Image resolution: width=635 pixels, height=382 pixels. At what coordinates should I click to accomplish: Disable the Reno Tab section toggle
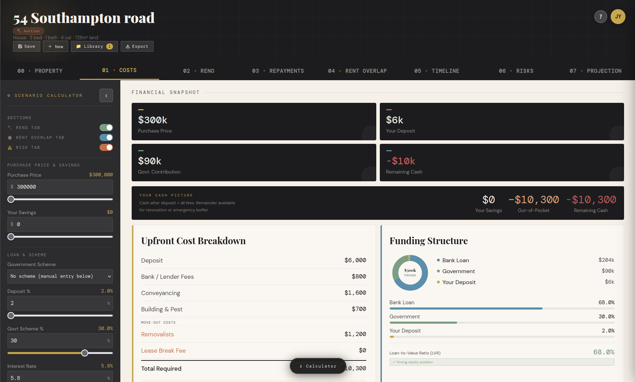click(x=106, y=127)
